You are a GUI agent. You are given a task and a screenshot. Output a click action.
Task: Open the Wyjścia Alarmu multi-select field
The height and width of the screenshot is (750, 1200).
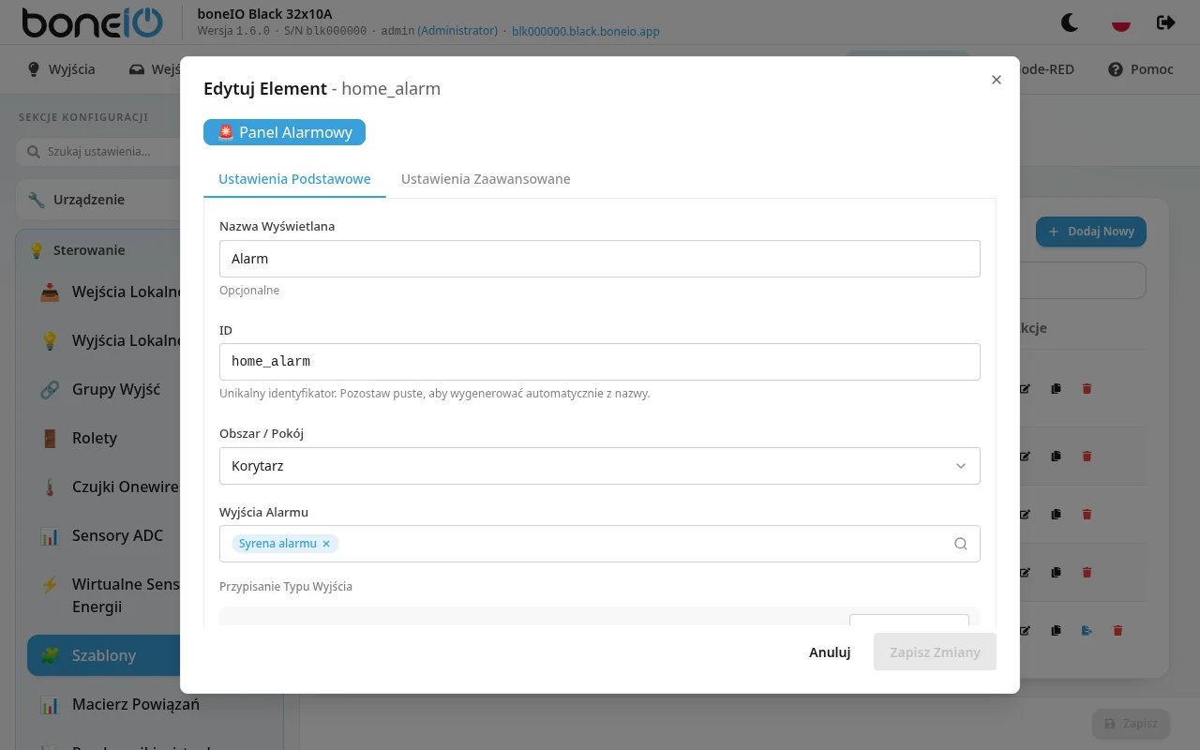tap(600, 544)
